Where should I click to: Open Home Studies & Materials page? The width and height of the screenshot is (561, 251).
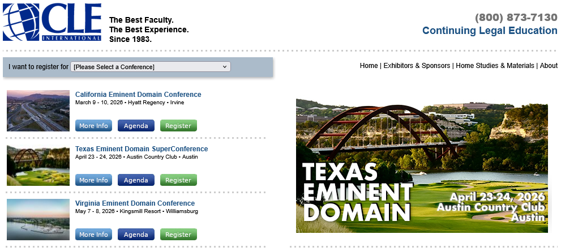495,66
